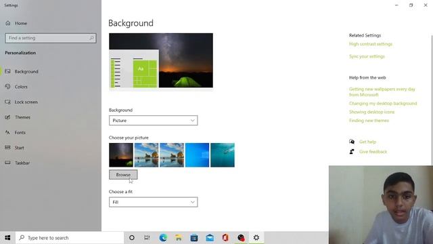
Task: Click Home in the Settings sidebar
Action: coord(21,23)
